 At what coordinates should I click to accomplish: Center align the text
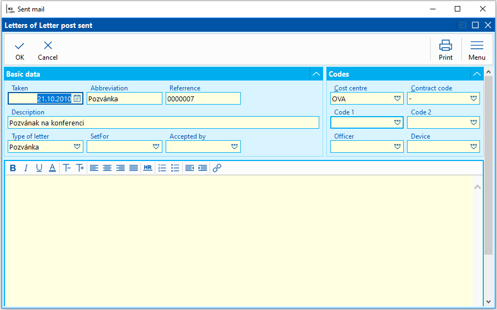[x=107, y=168]
